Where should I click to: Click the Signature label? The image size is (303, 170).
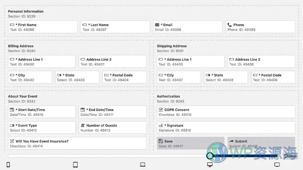click(x=175, y=126)
